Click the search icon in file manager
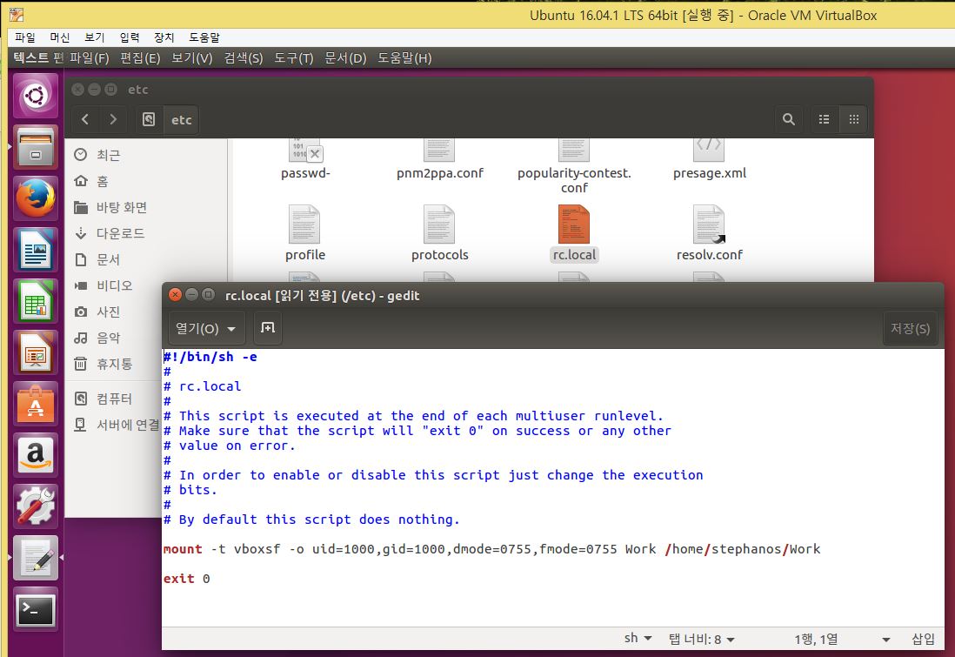Screen dimensions: 955x657 coord(788,119)
